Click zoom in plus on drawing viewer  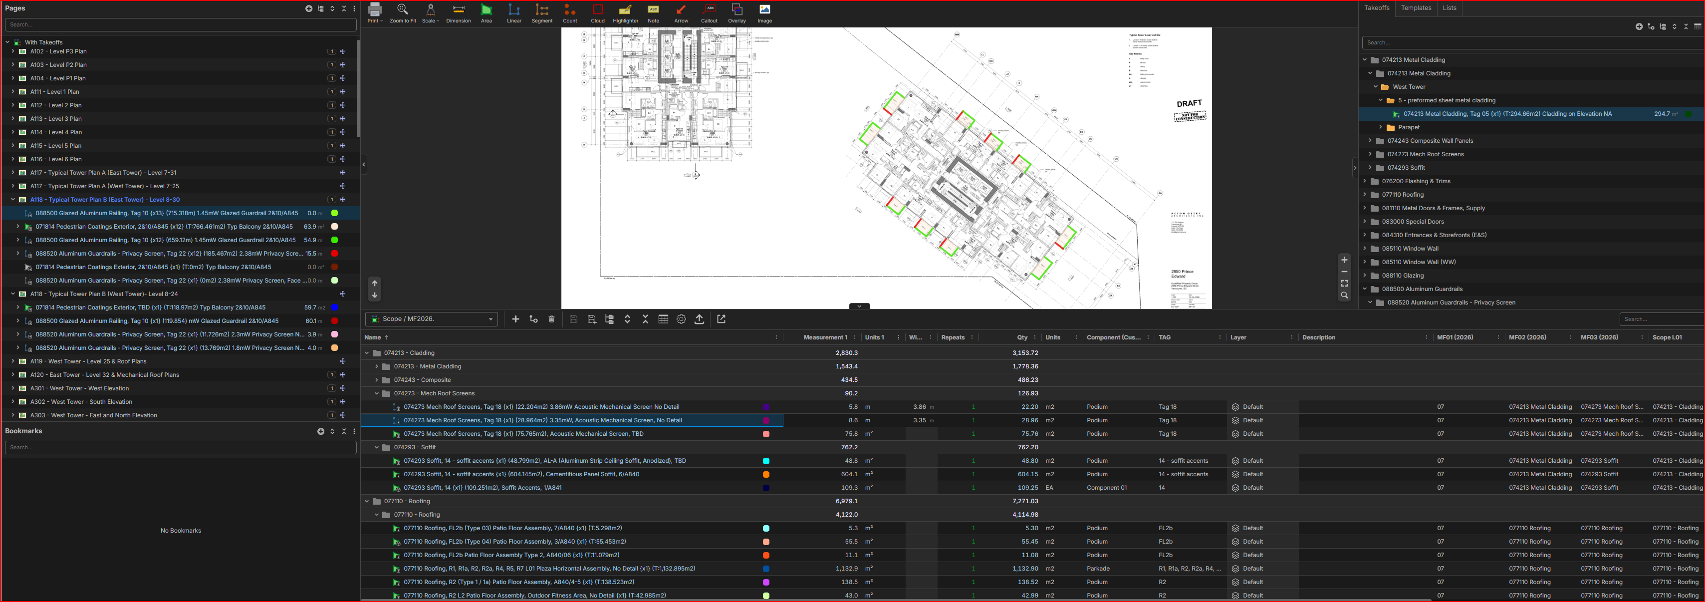[x=1344, y=260]
